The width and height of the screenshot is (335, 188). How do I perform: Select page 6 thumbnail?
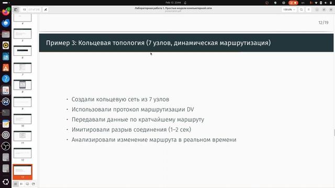pos(23,51)
